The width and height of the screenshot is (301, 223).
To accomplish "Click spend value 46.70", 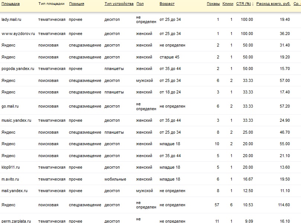I will (285, 132).
